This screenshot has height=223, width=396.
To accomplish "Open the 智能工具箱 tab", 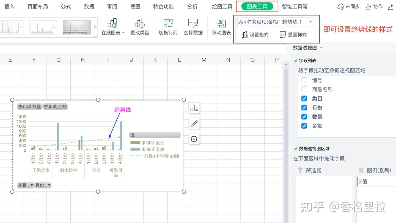I will click(295, 7).
